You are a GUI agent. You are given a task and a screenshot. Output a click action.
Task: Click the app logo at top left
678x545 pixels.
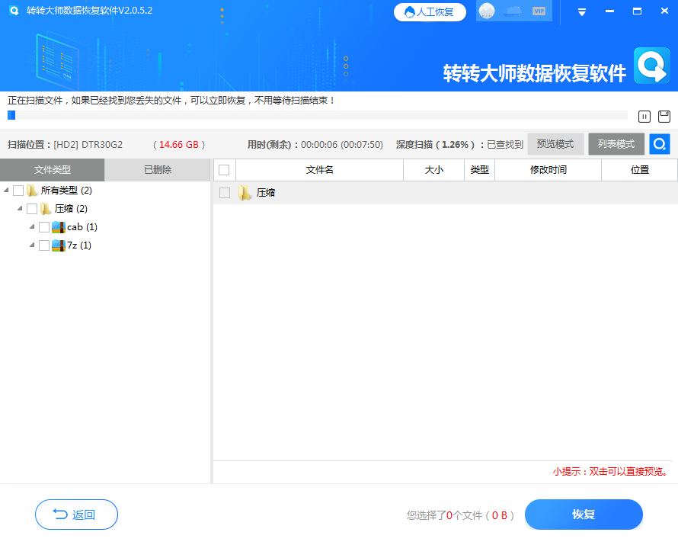(13, 11)
